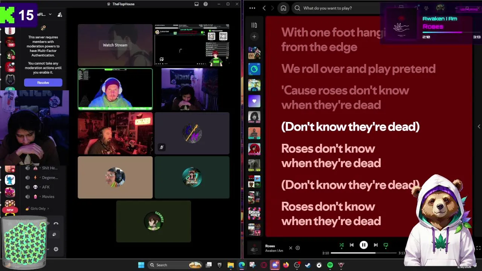Expand Discord server name dropdown
The image size is (482, 271).
click(x=50, y=14)
